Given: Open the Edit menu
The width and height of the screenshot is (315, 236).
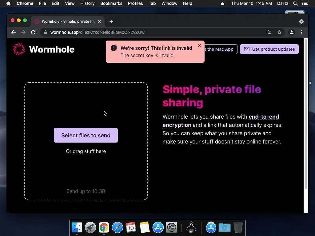Looking at the screenshot, I should (x=55, y=3).
